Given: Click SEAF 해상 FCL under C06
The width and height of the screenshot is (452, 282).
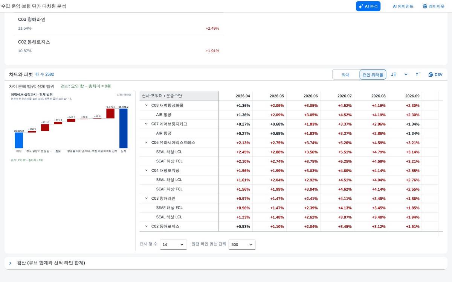Looking at the screenshot, I should click(169, 161).
